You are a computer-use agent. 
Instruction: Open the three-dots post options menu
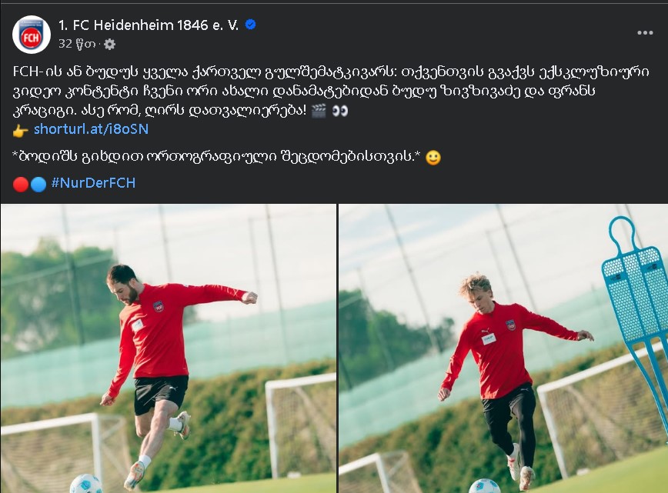tap(645, 33)
